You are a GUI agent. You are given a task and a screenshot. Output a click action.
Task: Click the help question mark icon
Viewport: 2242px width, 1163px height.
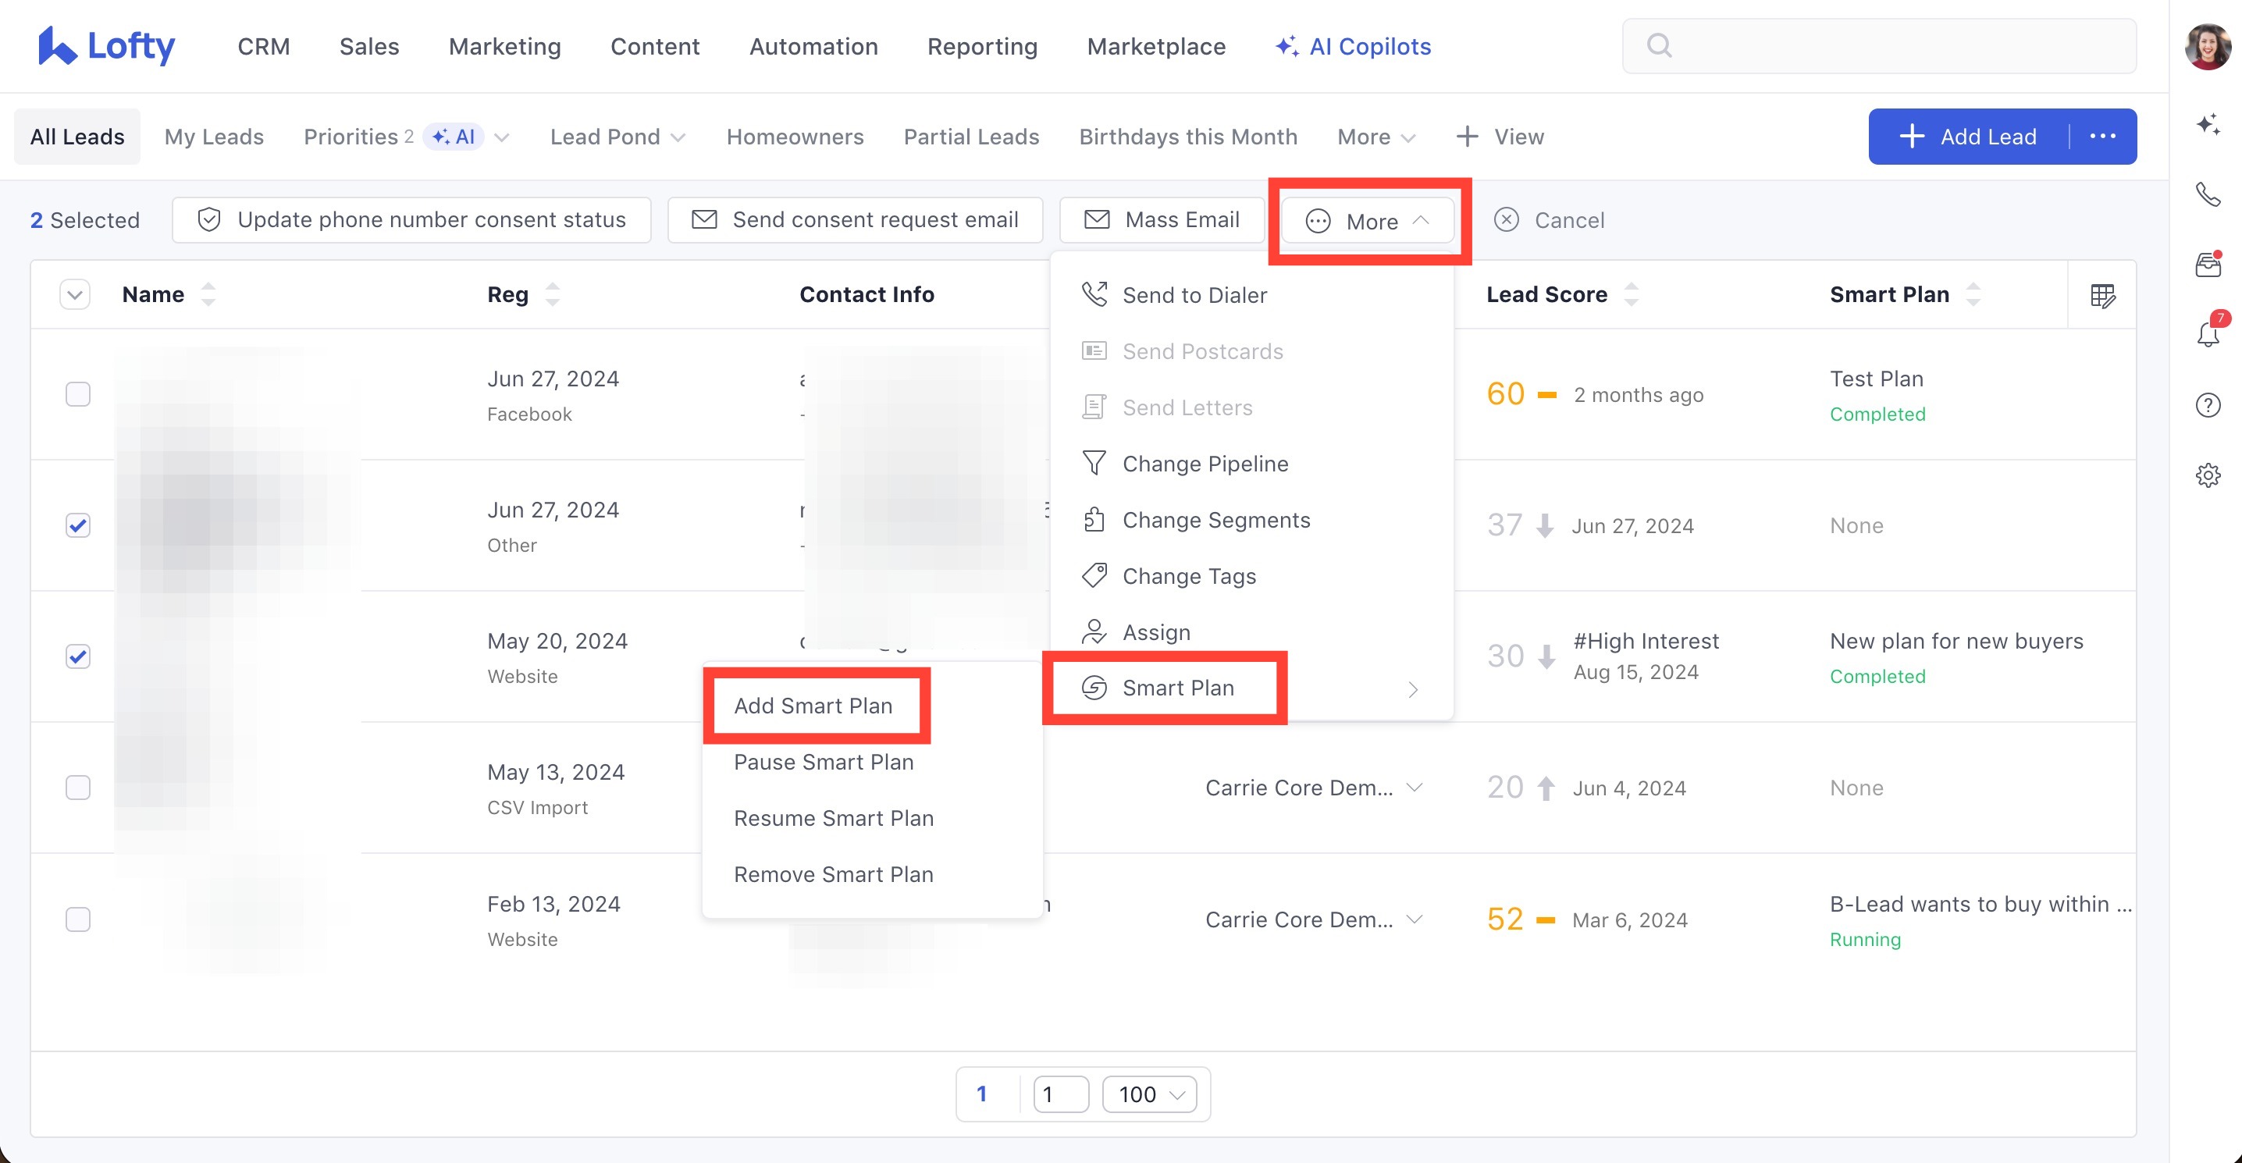coord(2207,405)
